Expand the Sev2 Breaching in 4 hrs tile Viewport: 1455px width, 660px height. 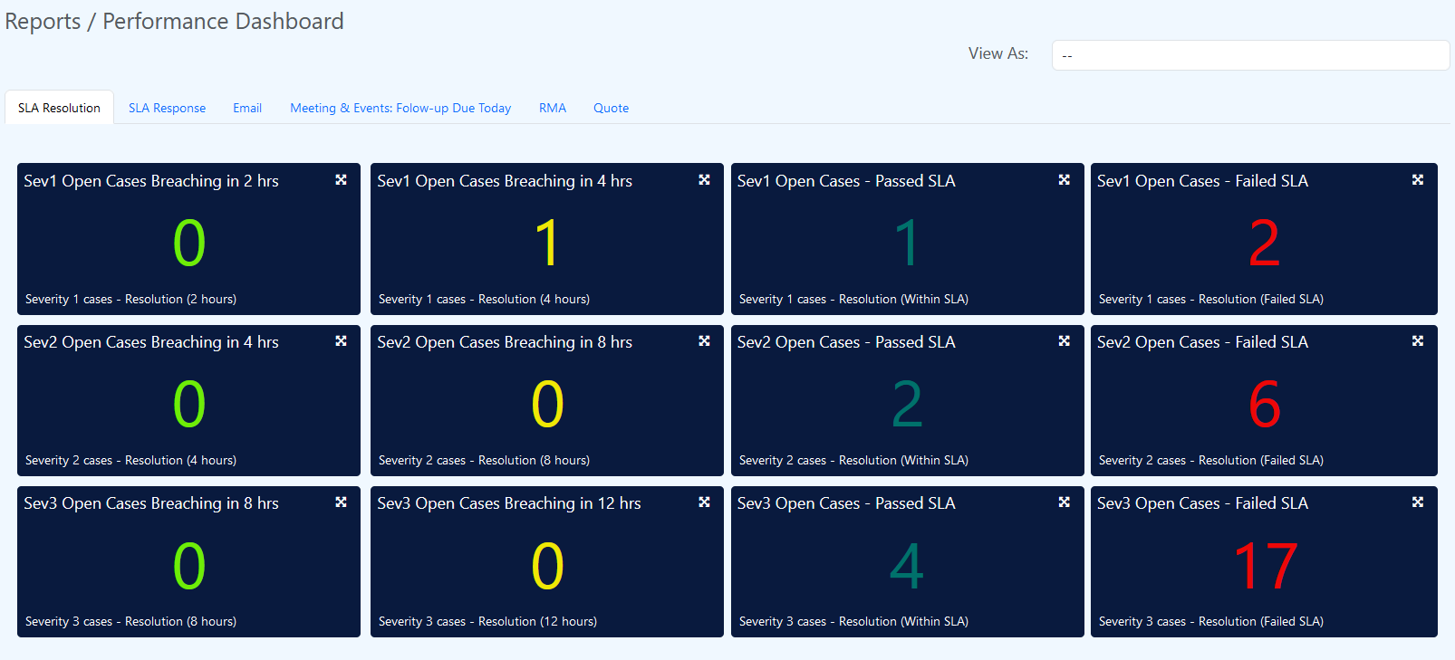(341, 341)
